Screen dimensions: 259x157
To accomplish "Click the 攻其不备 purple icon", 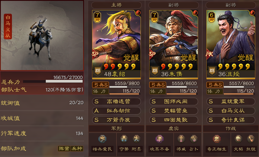I will tap(160, 139).
